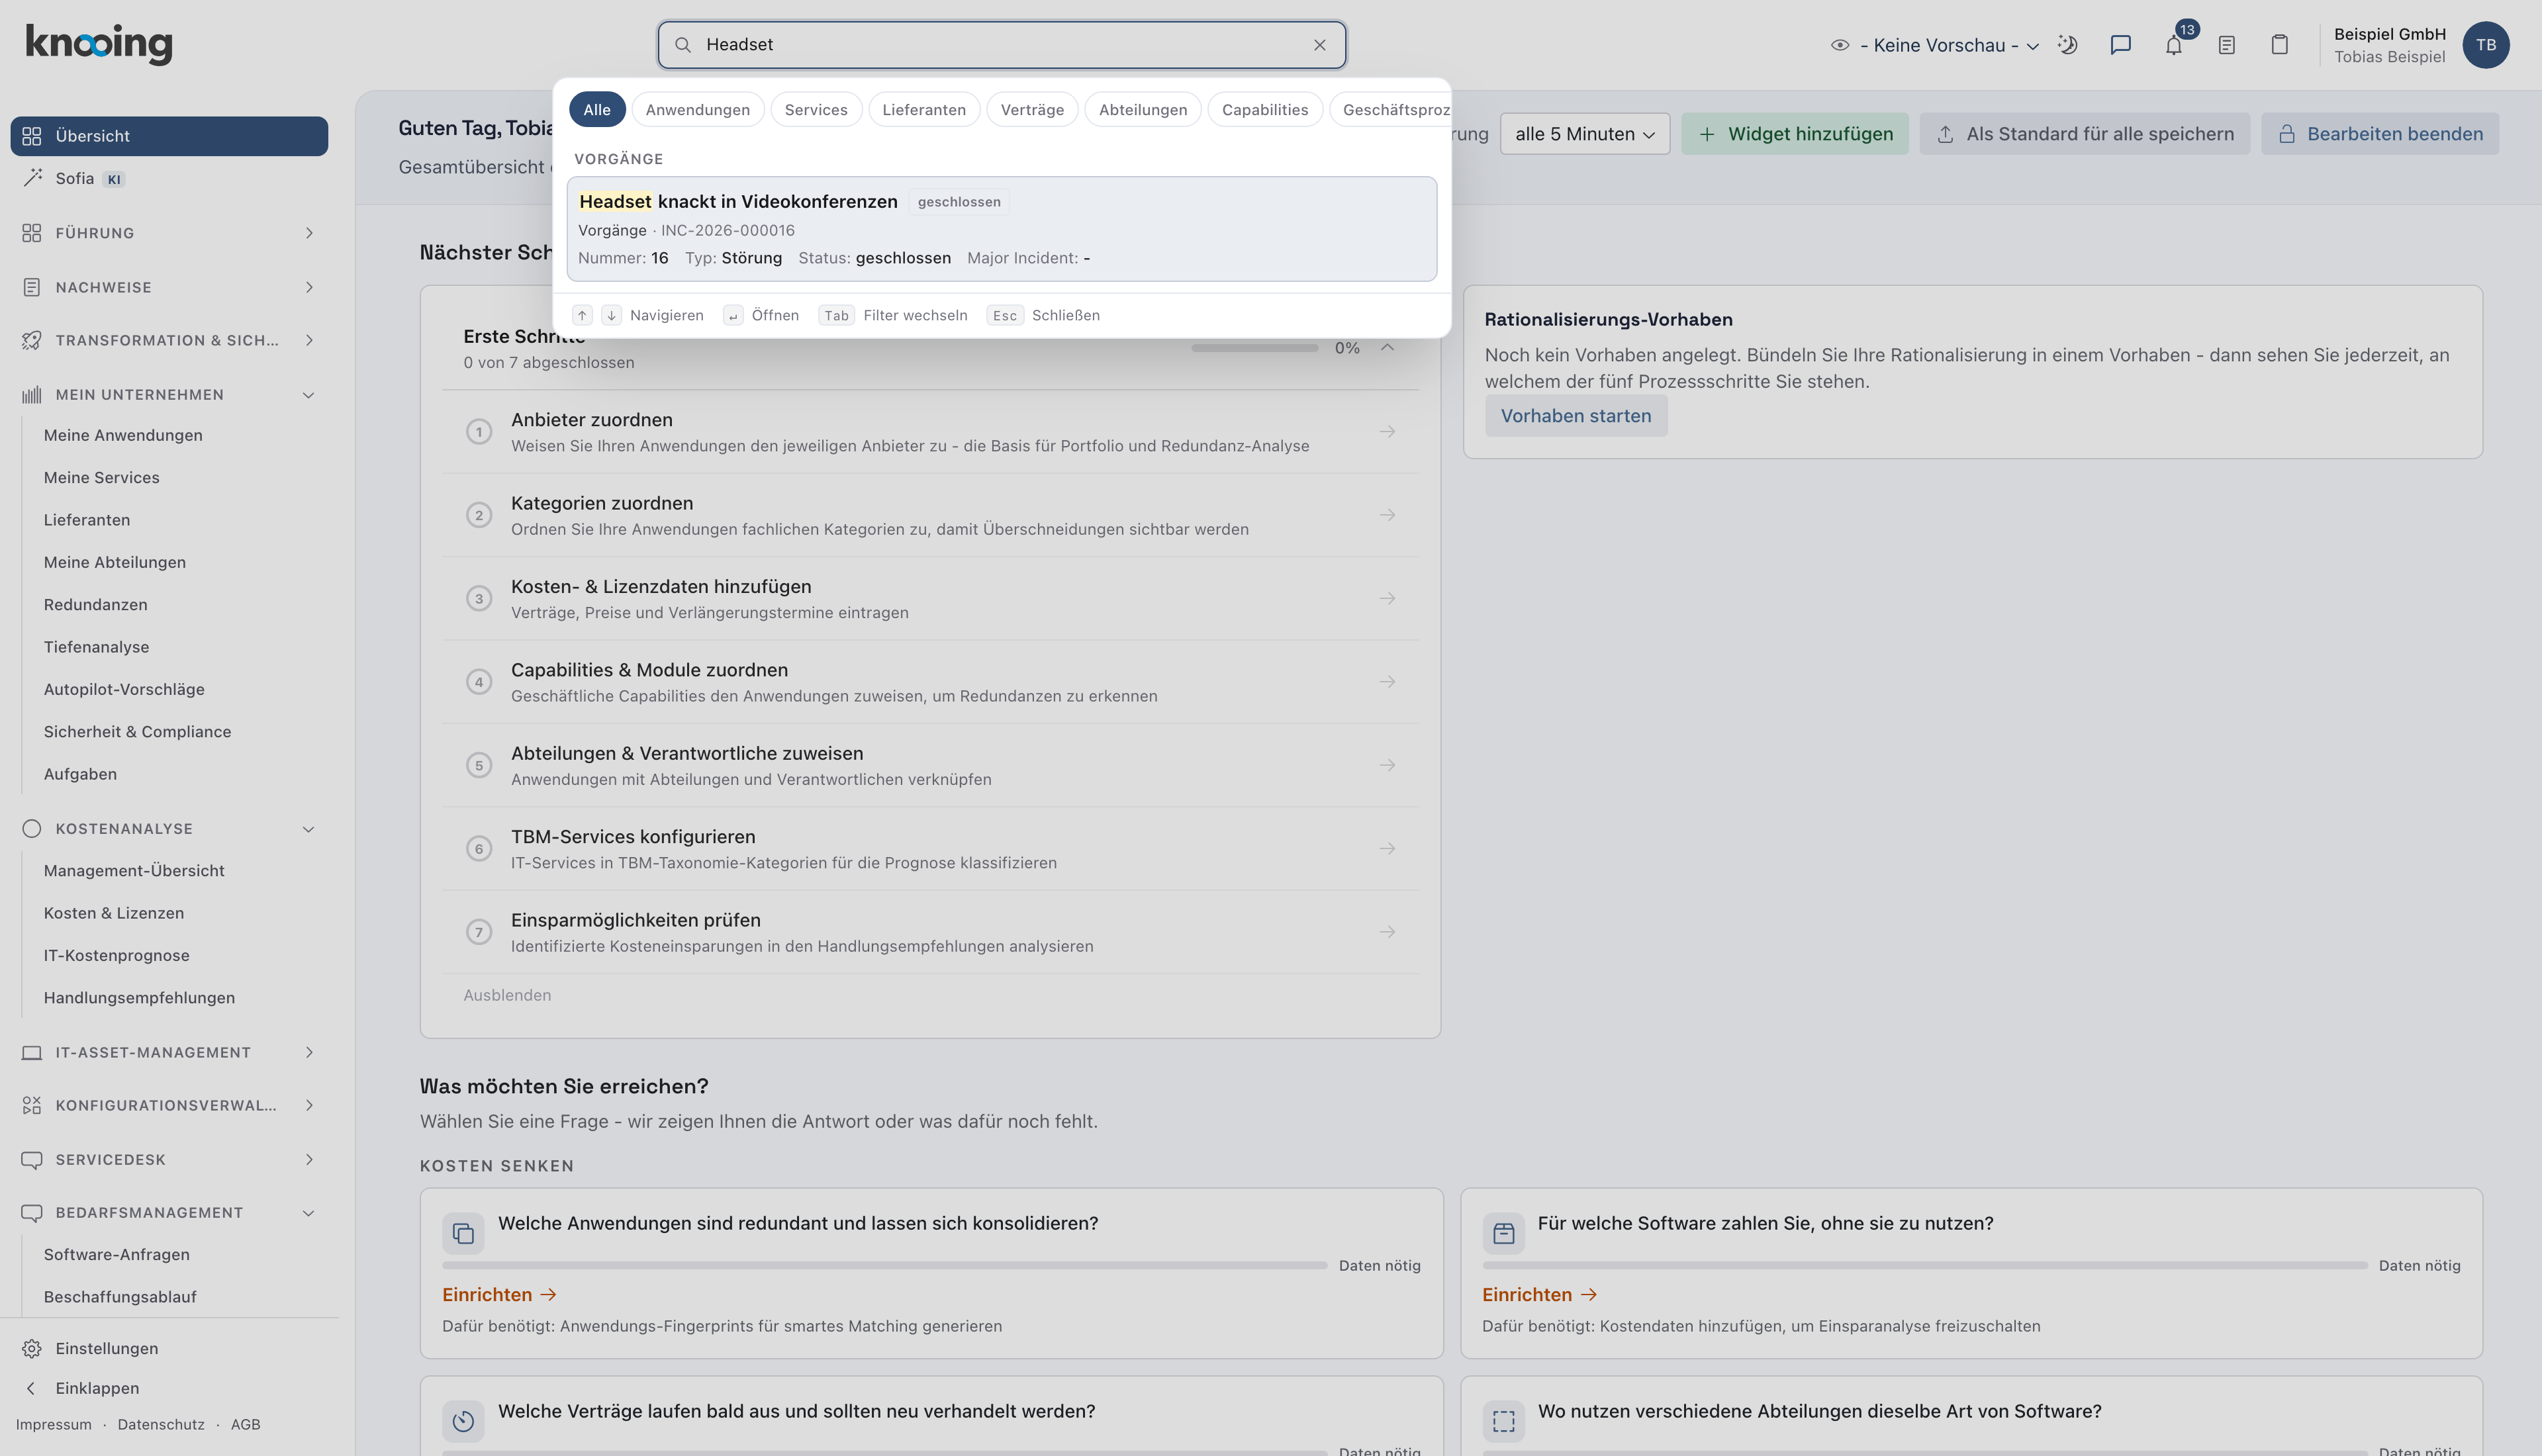Click the departments software card icon
The width and height of the screenshot is (2542, 1456).
pos(1503,1421)
